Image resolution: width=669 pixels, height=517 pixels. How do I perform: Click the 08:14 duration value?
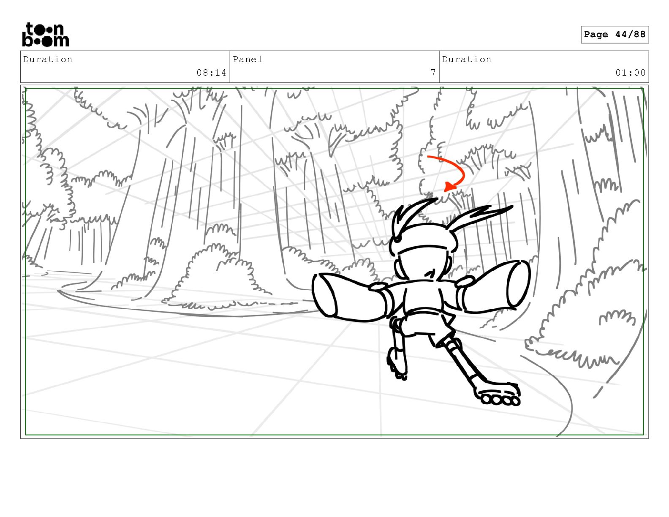[211, 73]
